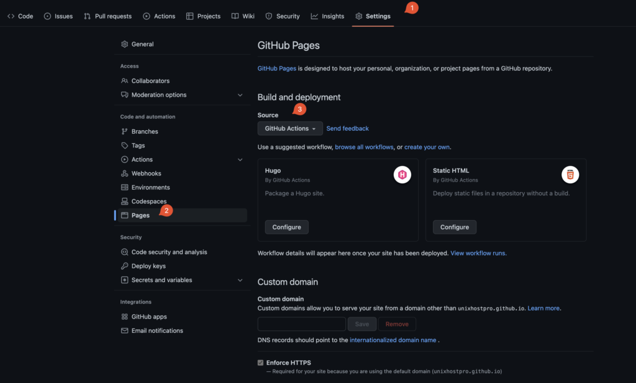
Task: Switch to the Settings tab
Action: [x=373, y=15]
